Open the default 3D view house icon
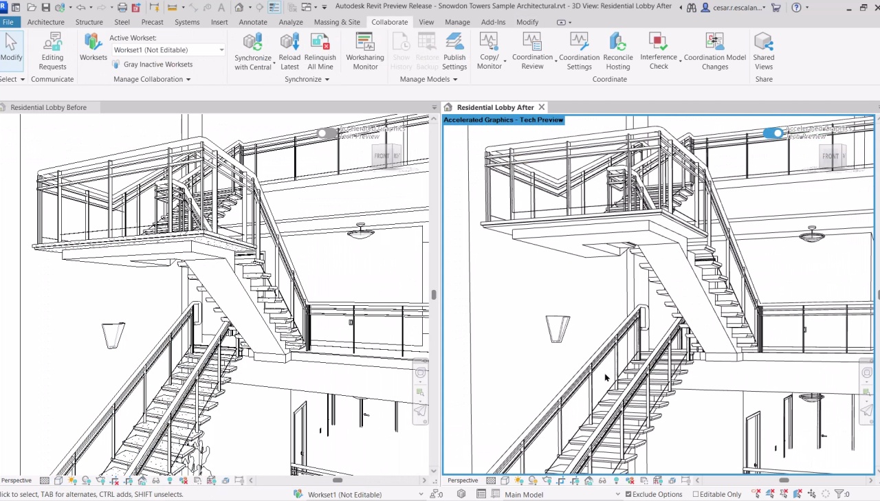The width and height of the screenshot is (880, 501). [239, 8]
